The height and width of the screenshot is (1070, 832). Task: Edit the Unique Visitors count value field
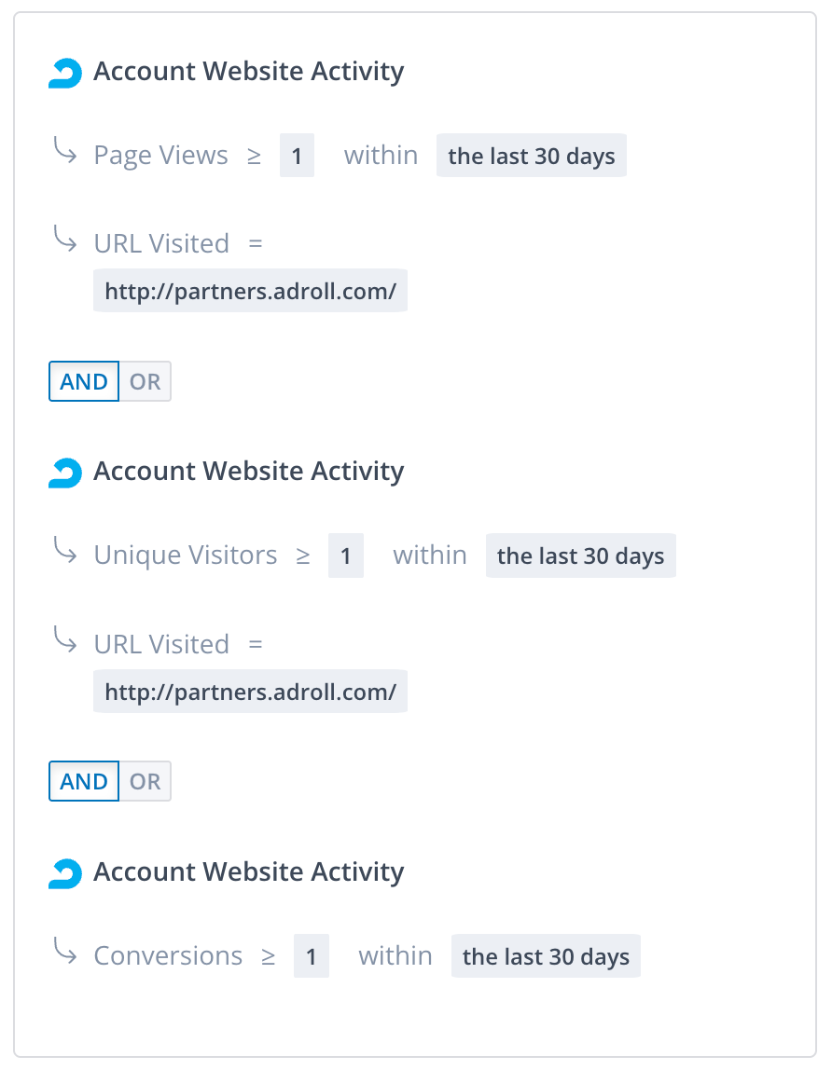(345, 556)
